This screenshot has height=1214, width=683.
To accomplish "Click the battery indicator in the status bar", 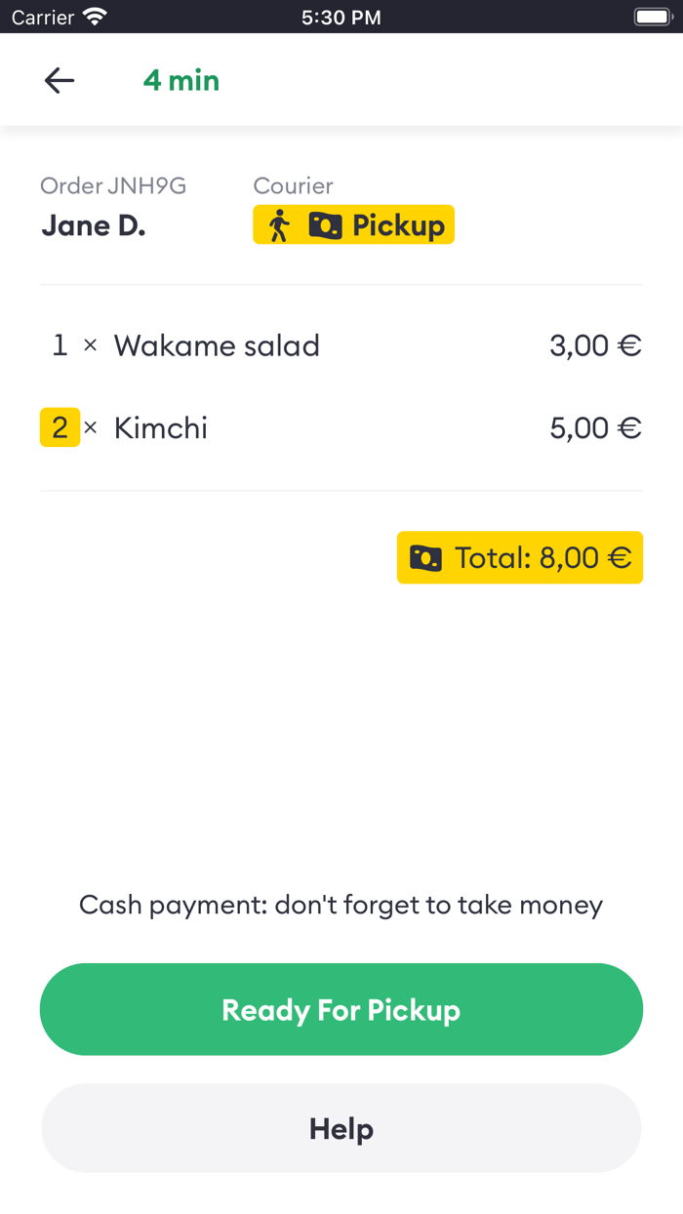I will 650,16.
